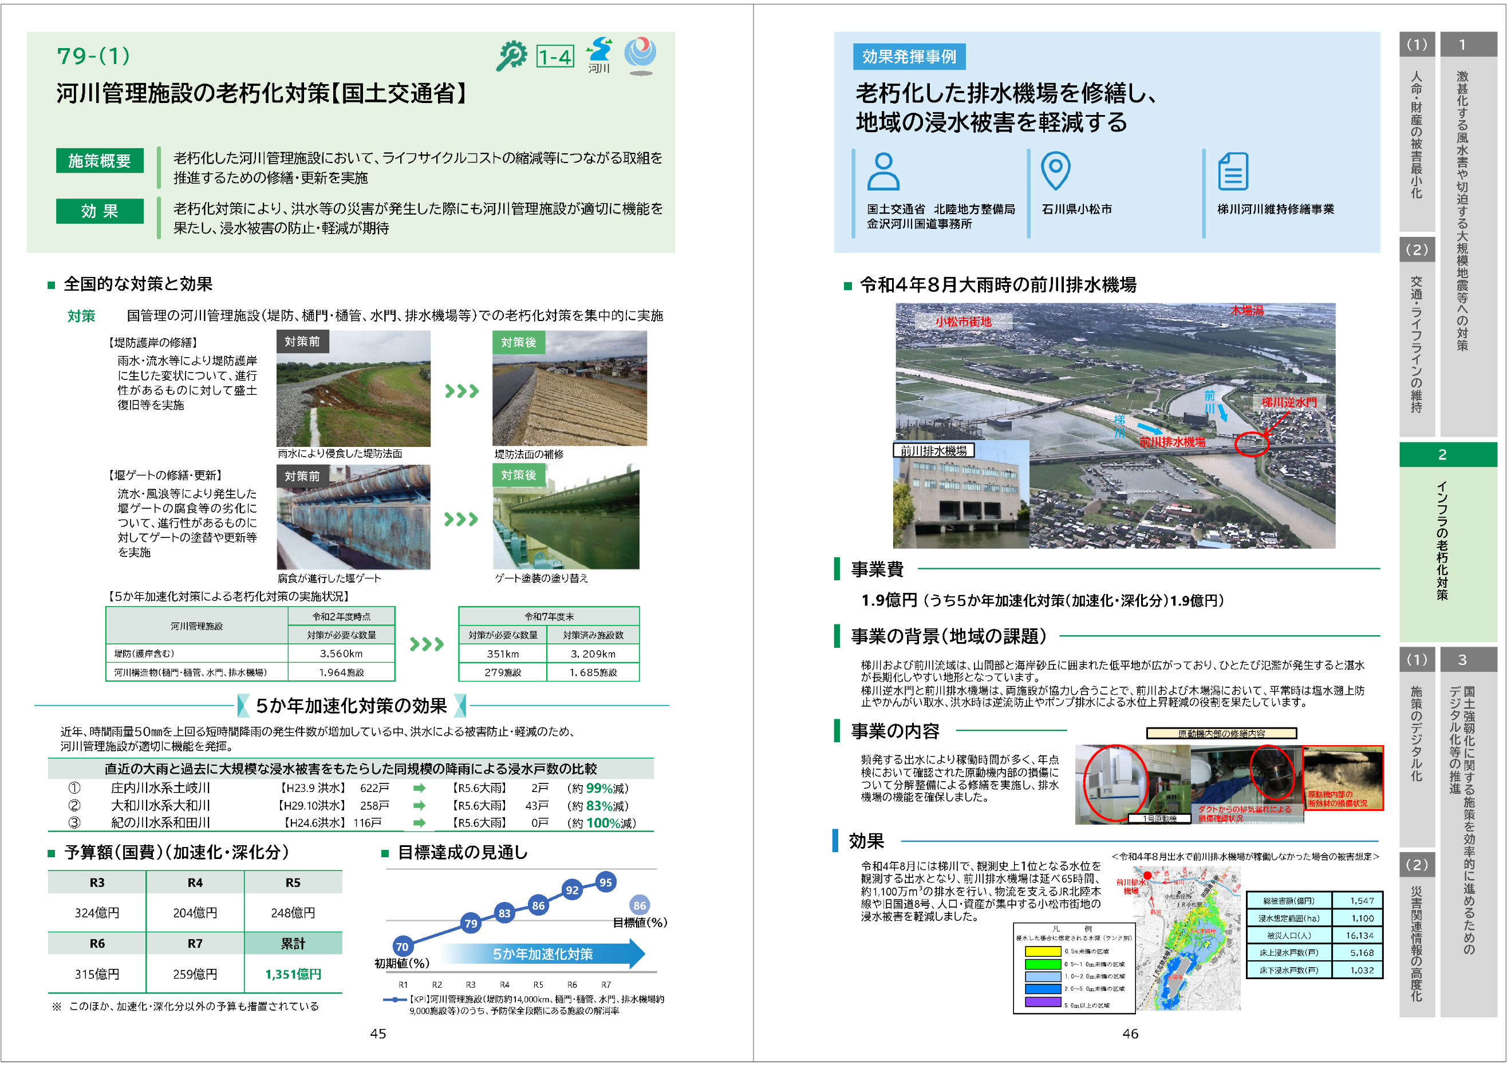Click the green arrow in the 庄内川水系土岐川 row
The height and width of the screenshot is (1065, 1507).
tap(419, 787)
